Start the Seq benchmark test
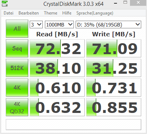The width and height of the screenshot is (147, 134). (x=17, y=48)
